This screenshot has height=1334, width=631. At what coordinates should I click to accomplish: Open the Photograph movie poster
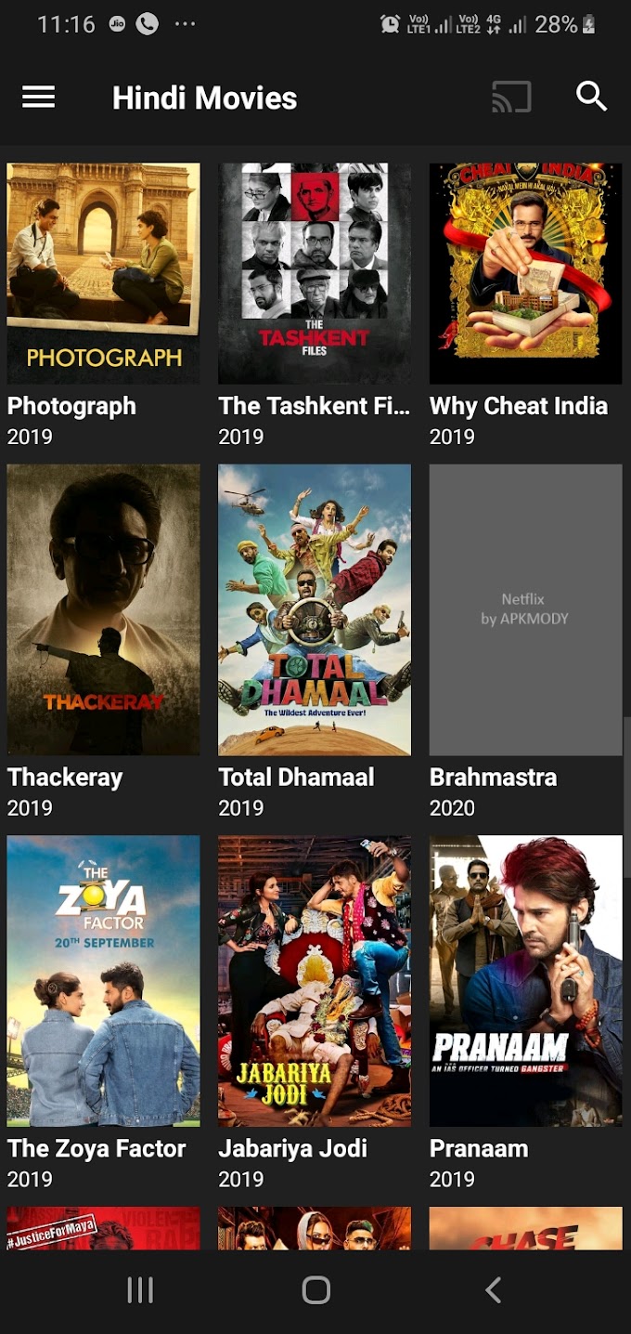pyautogui.click(x=103, y=274)
